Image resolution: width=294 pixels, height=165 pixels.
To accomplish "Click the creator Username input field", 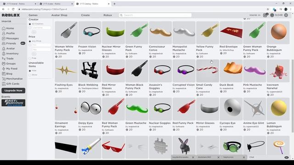I will [x=41, y=27].
